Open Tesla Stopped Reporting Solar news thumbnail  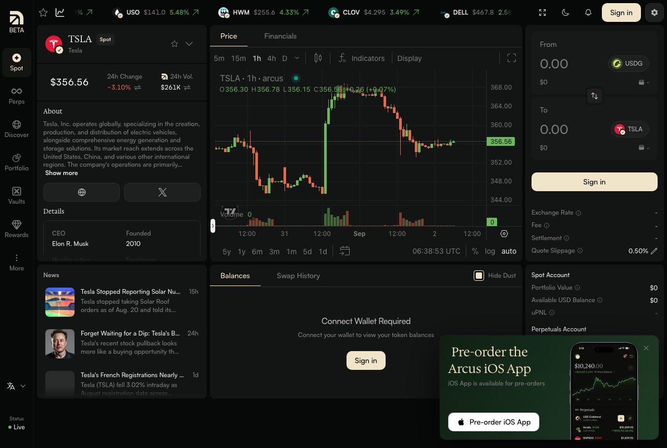click(60, 302)
